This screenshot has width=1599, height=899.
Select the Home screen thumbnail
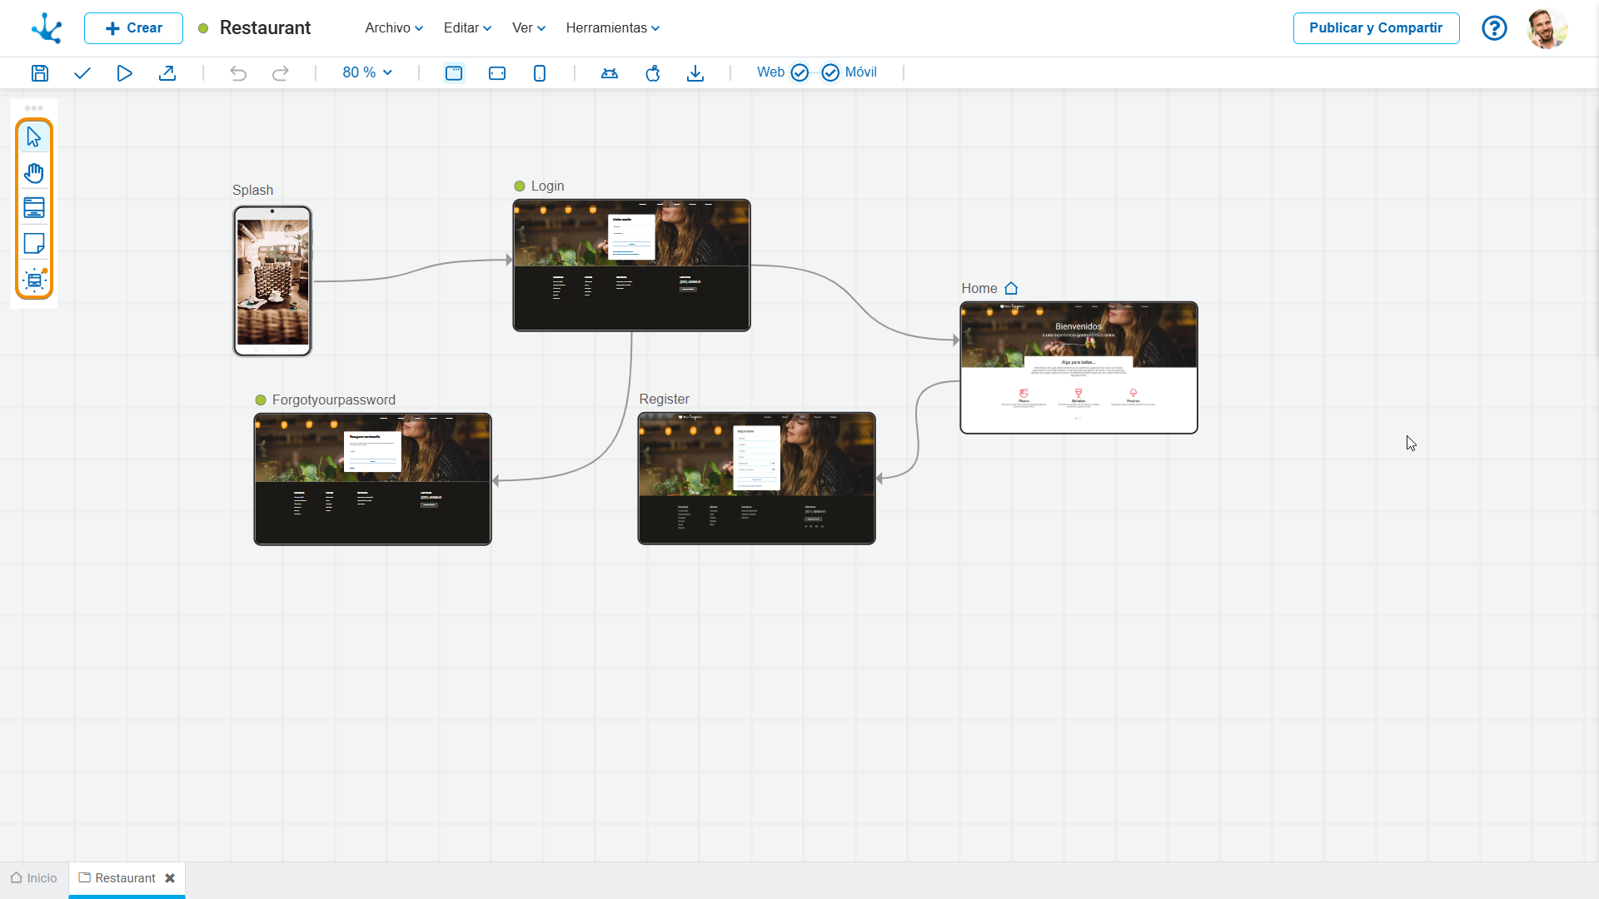tap(1078, 367)
